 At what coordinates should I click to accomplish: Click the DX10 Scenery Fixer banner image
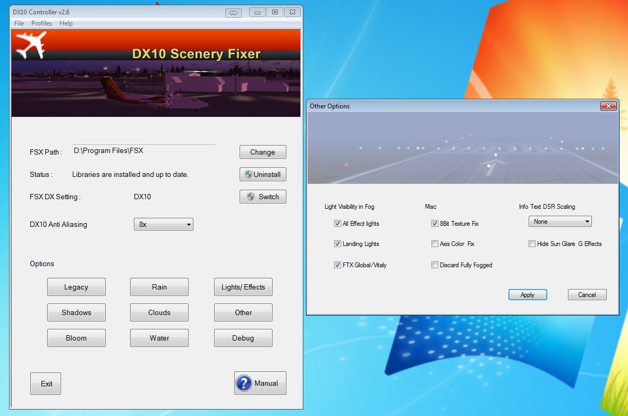156,73
